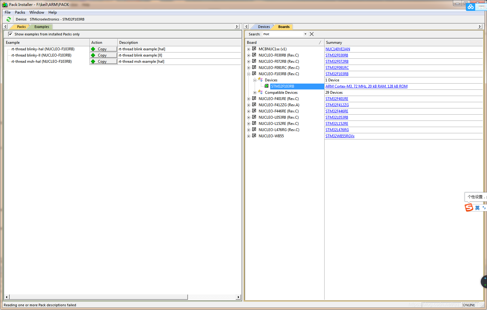
Task: Open the File menu
Action: coord(7,12)
